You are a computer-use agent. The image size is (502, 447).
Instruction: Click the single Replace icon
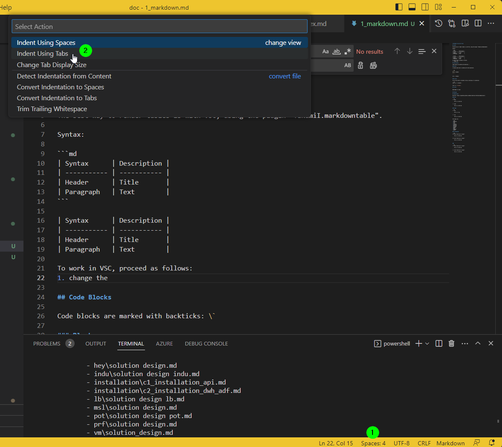360,65
